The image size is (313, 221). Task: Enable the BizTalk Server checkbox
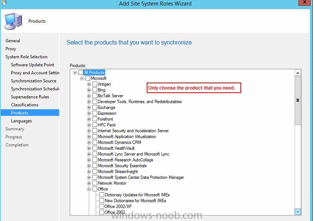[95, 96]
